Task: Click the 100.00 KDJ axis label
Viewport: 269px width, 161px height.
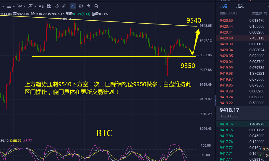Action: (206, 145)
